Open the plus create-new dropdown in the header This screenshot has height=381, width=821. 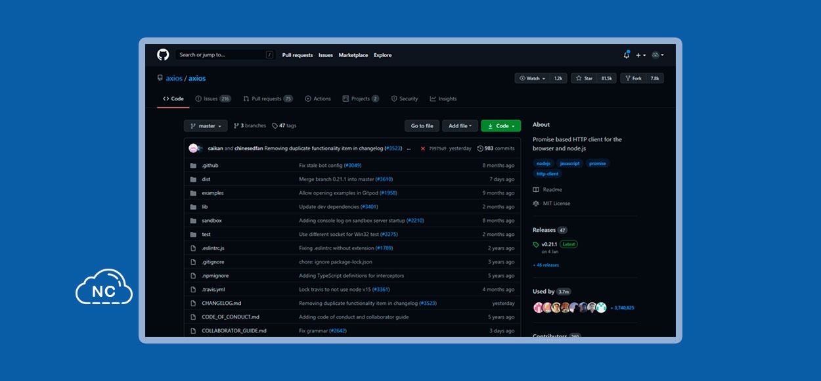click(x=640, y=55)
